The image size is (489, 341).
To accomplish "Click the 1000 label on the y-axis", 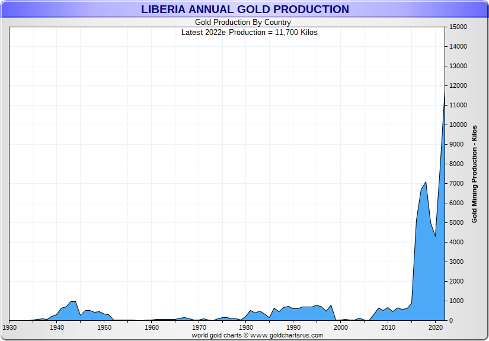I will tap(458, 301).
